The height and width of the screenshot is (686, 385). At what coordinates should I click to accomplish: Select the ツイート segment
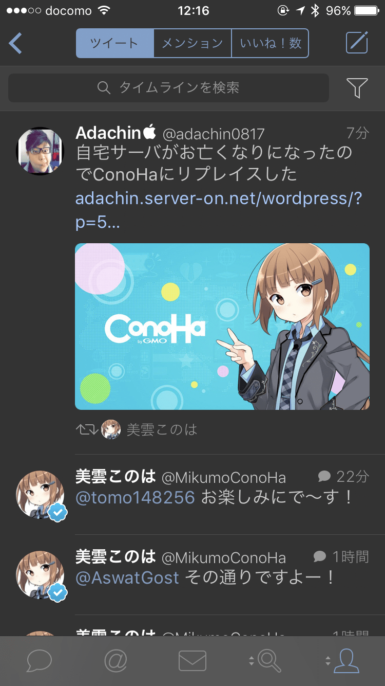114,43
